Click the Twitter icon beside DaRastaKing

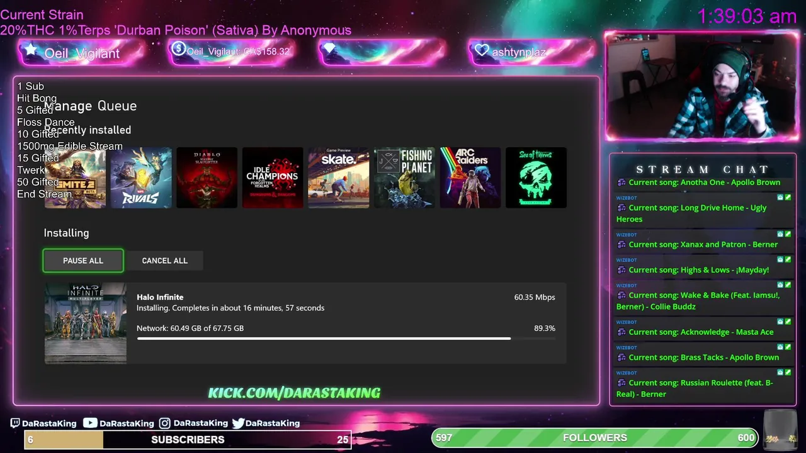pos(238,423)
